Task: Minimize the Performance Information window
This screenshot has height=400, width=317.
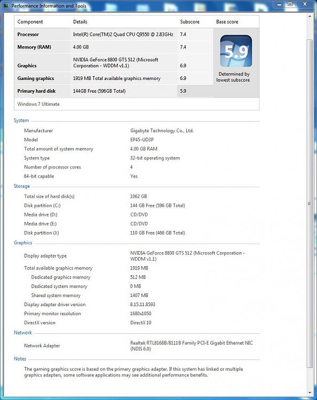Action: pos(279,4)
